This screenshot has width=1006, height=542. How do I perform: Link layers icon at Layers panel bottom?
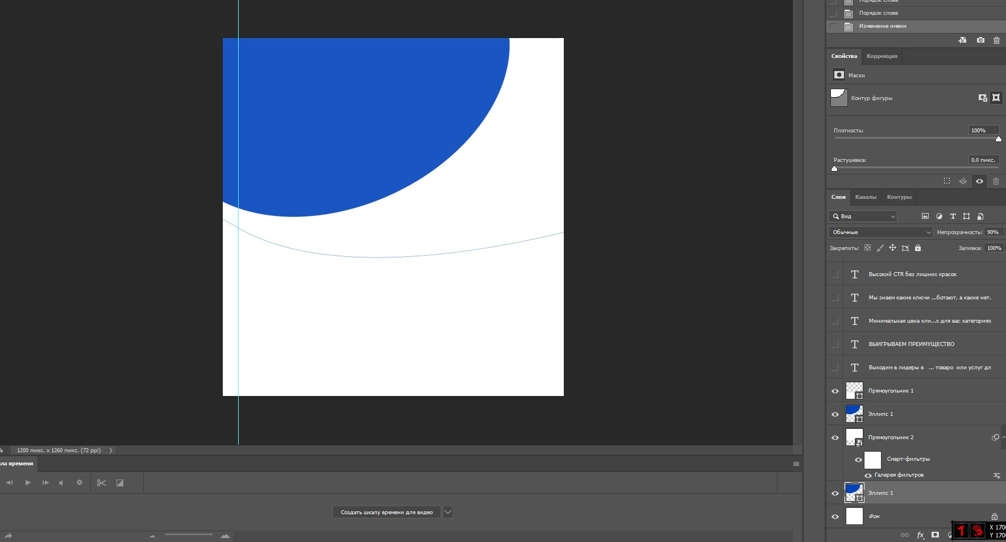905,535
